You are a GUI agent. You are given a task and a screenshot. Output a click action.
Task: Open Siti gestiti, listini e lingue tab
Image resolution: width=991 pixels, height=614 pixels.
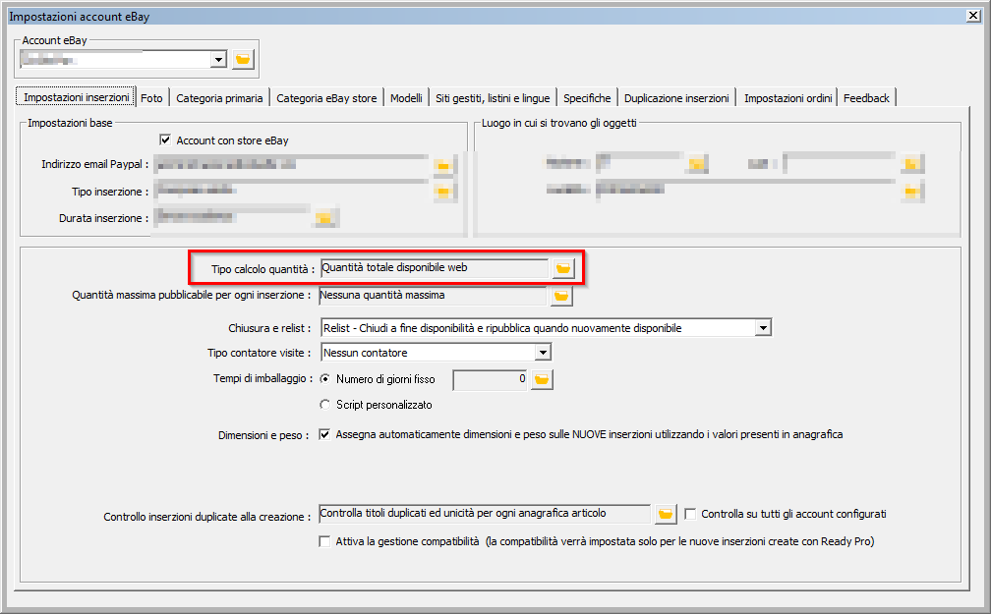(493, 98)
